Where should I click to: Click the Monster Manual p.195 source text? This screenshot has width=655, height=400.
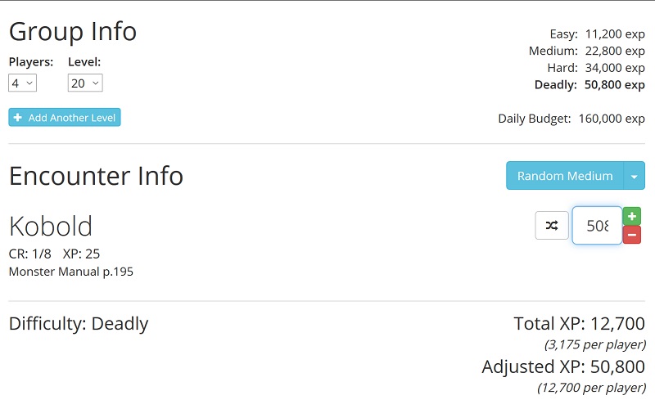71,272
